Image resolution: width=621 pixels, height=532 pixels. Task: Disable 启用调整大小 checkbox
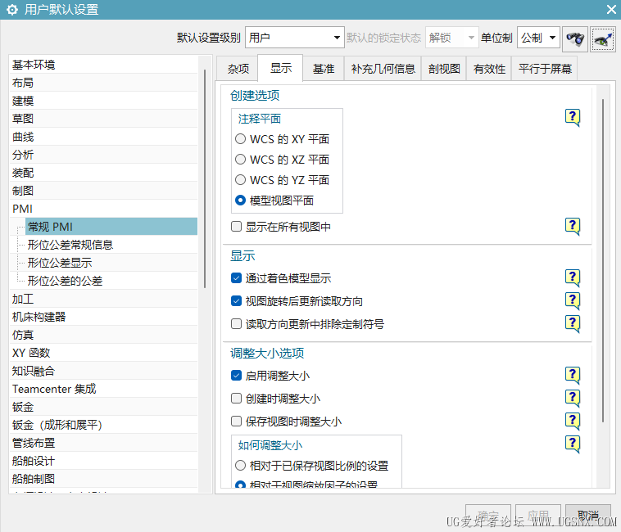[237, 376]
